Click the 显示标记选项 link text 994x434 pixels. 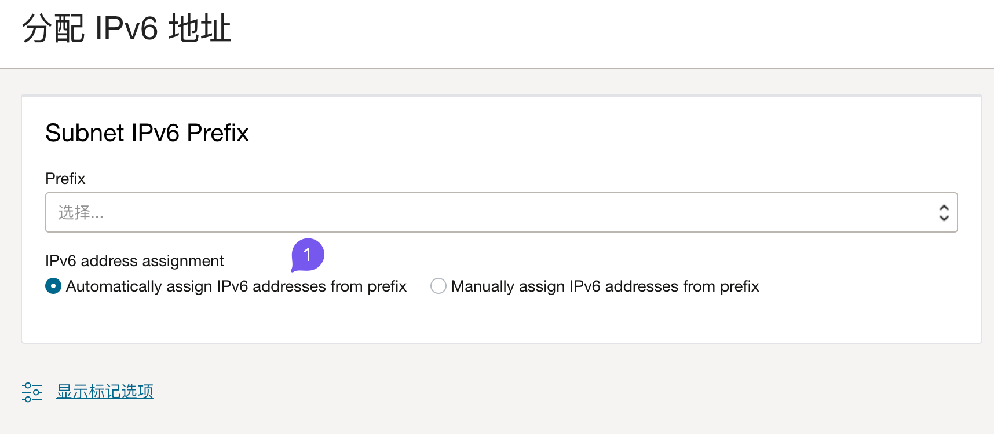105,392
